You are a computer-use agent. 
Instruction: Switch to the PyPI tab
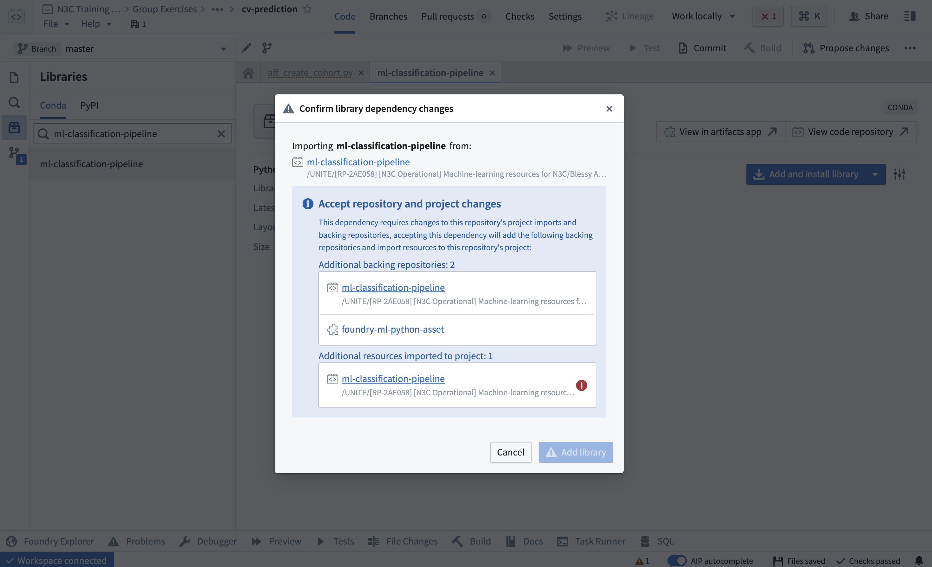(x=89, y=105)
